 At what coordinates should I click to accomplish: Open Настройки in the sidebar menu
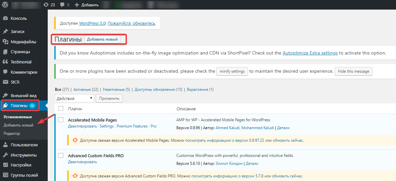[21, 165]
